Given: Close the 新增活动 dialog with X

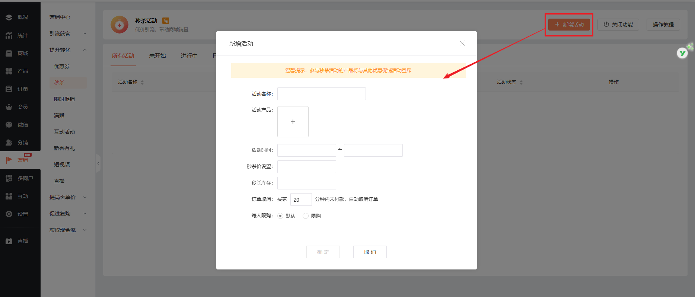Looking at the screenshot, I should pyautogui.click(x=462, y=43).
